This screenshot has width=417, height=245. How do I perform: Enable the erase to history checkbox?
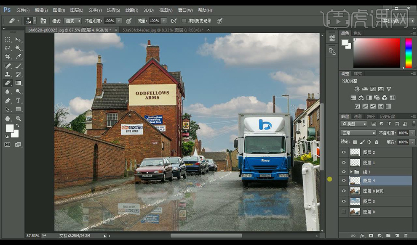pyautogui.click(x=184, y=21)
